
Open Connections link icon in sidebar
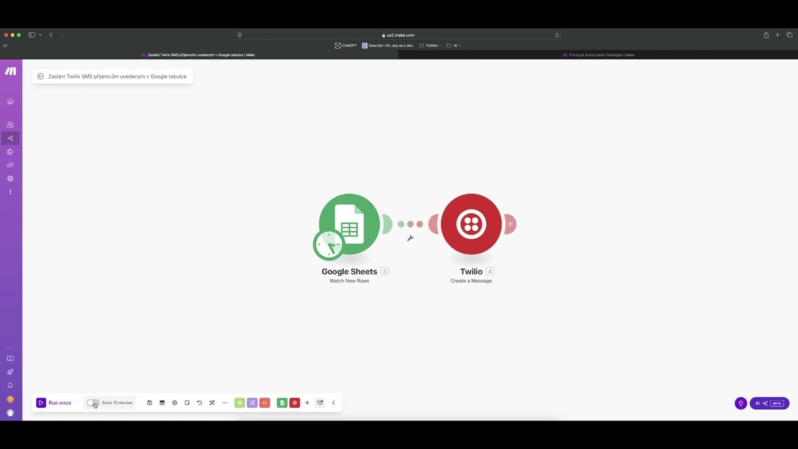coord(10,165)
